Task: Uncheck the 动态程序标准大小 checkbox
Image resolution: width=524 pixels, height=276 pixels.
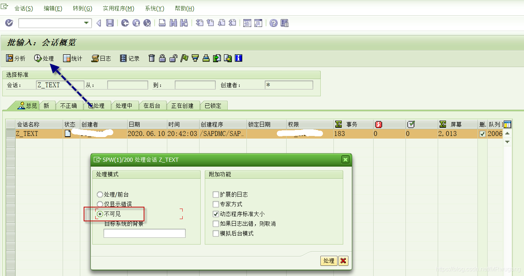Action: 216,214
